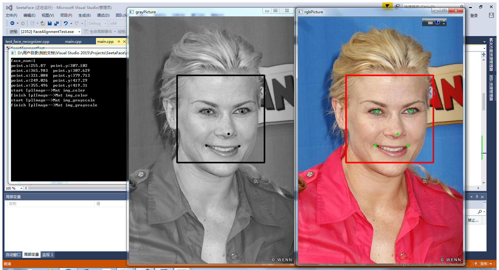The width and height of the screenshot is (499, 270).
Task: Click the 就绪 status bar text
Action: (x=7, y=264)
